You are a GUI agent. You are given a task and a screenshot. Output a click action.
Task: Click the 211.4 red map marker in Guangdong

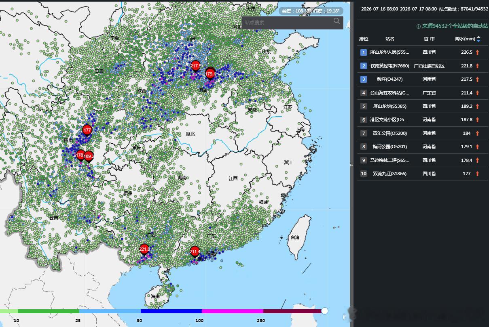coord(195,252)
